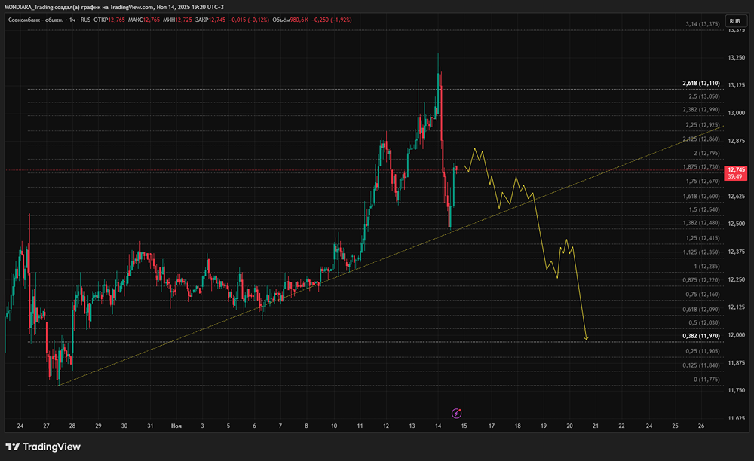Image resolution: width=754 pixels, height=461 pixels.
Task: Click 12,875 on the price axis
Action: tap(736, 141)
